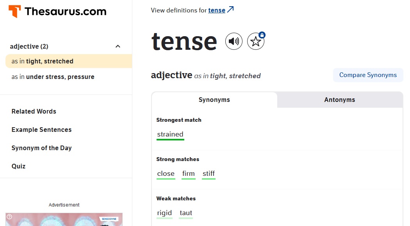Open the weak match 'rigid'
This screenshot has width=410, height=226.
tap(164, 213)
